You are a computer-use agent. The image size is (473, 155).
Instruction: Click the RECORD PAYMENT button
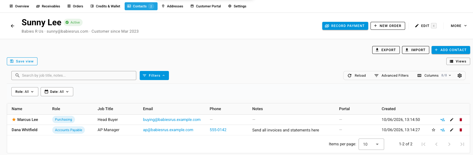coord(345,26)
